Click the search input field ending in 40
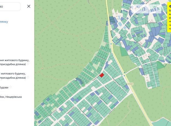 point(10,6)
